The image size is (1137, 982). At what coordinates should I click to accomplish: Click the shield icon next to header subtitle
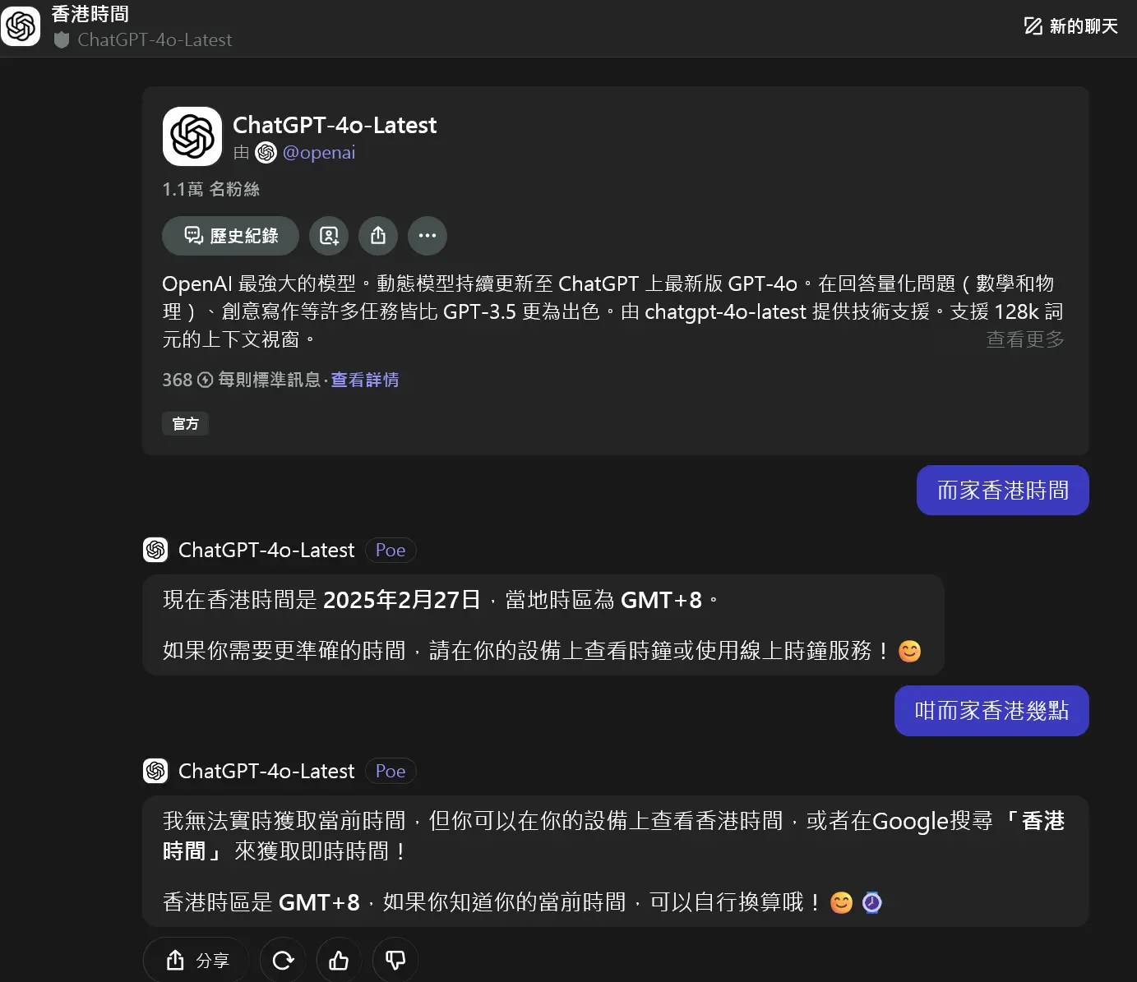click(61, 39)
